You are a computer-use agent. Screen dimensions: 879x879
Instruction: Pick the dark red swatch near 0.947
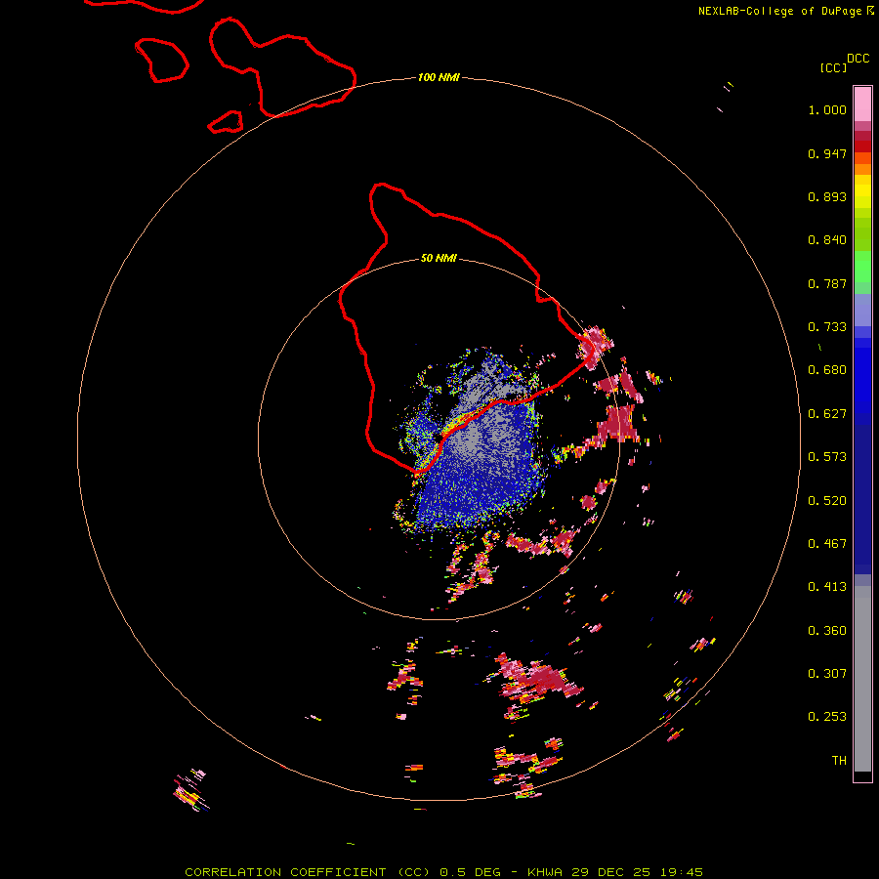pos(862,146)
